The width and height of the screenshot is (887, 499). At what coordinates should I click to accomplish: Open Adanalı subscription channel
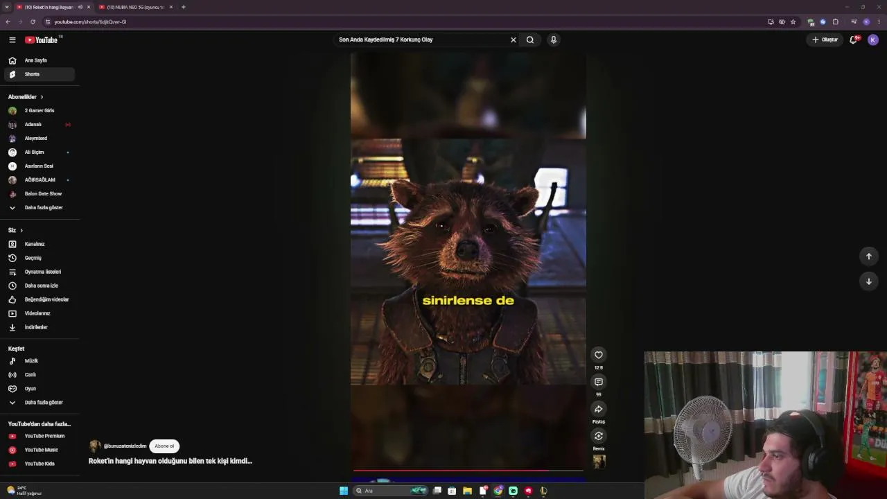[39, 125]
